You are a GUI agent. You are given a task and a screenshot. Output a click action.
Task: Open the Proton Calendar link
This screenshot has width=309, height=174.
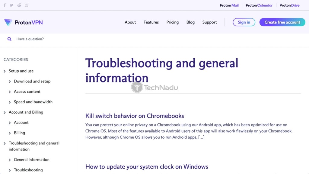click(x=259, y=5)
